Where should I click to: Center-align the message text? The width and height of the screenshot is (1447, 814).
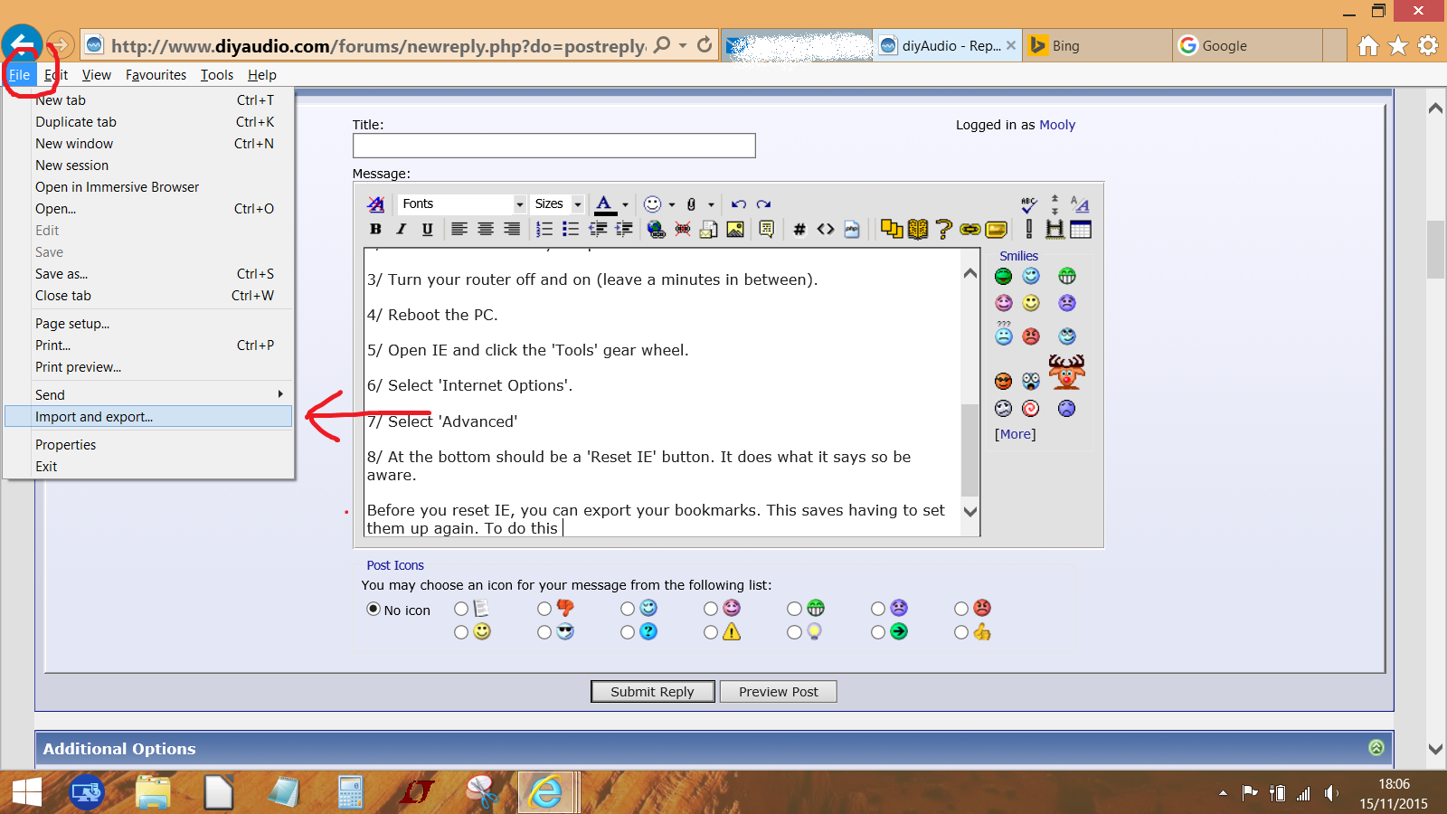click(486, 230)
